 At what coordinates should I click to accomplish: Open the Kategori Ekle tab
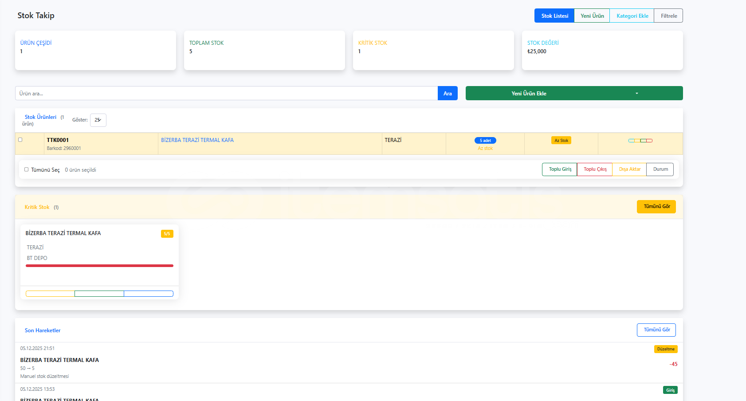[x=632, y=16]
